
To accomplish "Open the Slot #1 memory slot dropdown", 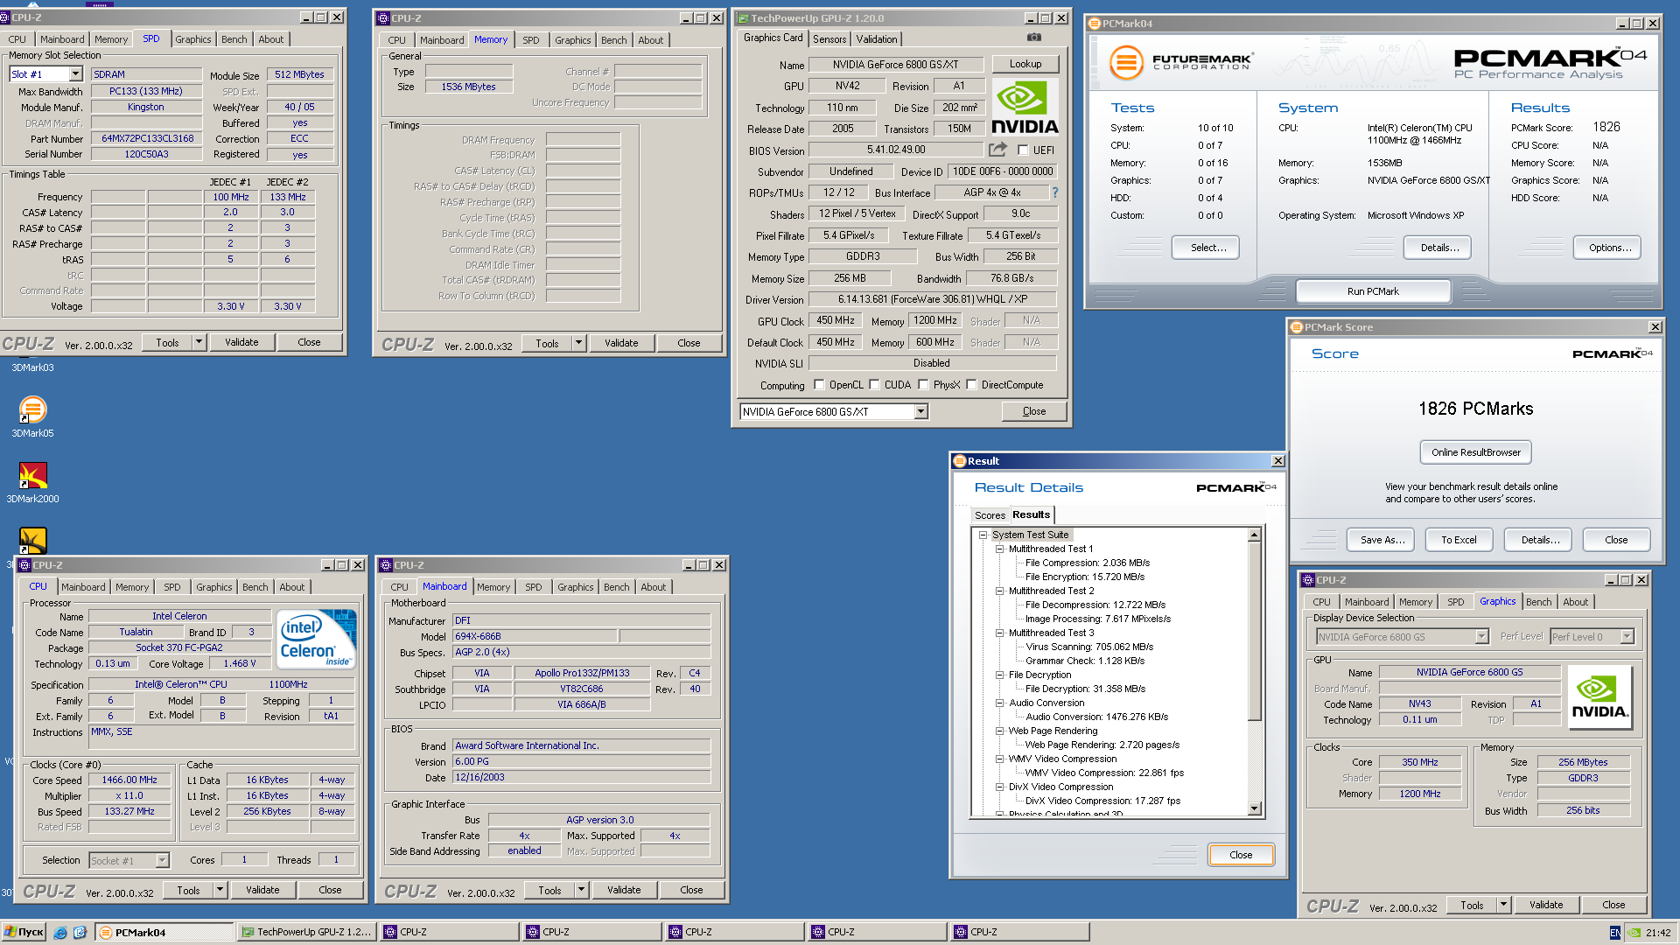I will pyautogui.click(x=75, y=74).
